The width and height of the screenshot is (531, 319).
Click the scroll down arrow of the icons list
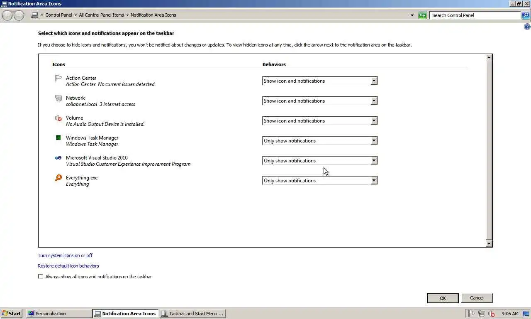click(x=489, y=244)
